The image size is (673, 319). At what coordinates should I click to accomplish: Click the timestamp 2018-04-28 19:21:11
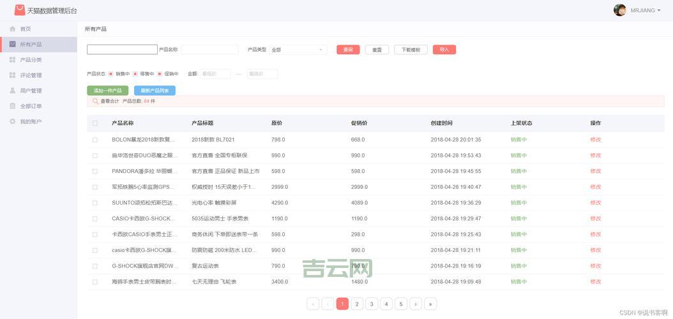coord(456,250)
